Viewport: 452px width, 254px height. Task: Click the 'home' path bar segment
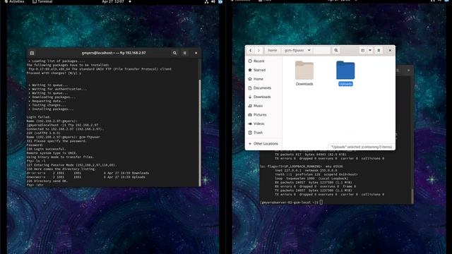(x=273, y=50)
